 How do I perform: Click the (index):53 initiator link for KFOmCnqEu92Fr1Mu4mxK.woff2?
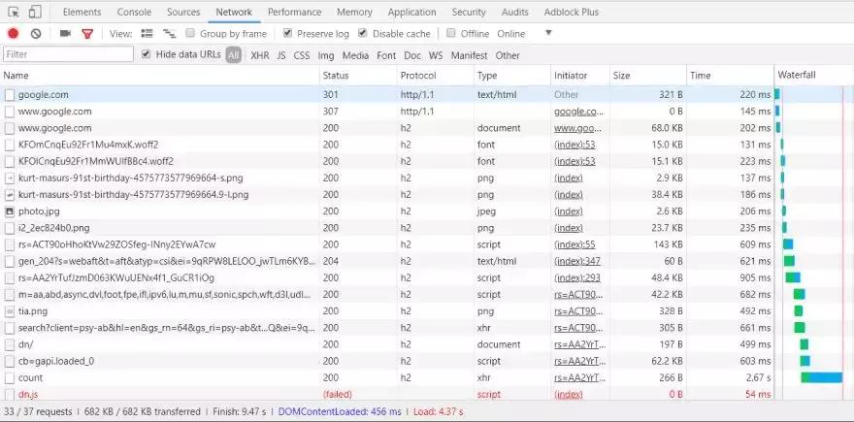click(x=574, y=145)
